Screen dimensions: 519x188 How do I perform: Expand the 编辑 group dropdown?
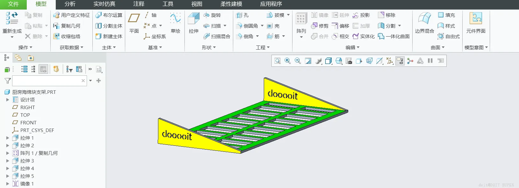[x=353, y=47]
